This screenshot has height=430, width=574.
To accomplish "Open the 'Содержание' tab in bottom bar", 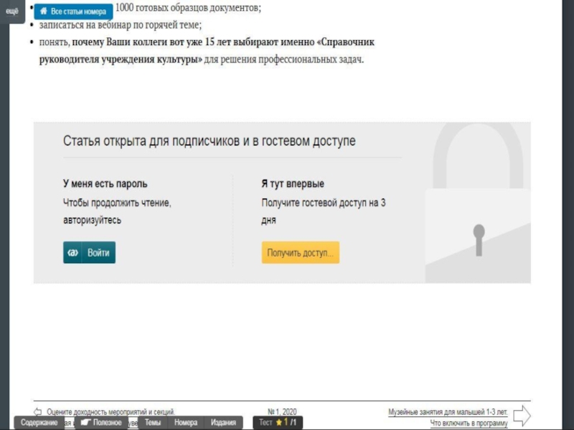I will click(x=39, y=423).
